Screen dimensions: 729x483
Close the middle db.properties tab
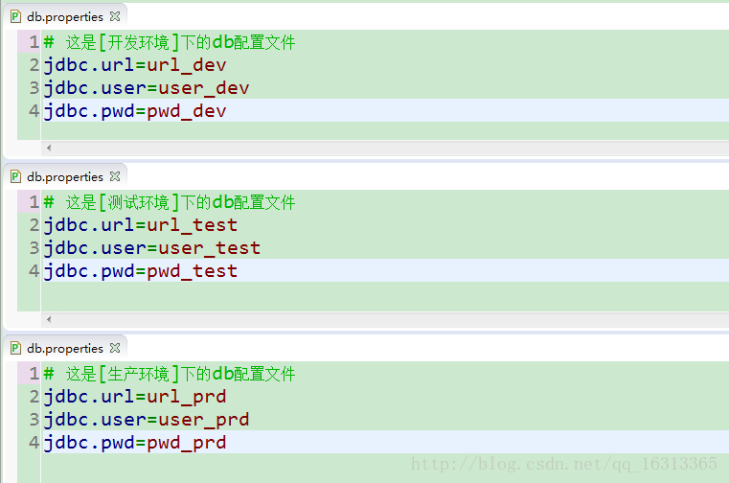[x=115, y=177]
